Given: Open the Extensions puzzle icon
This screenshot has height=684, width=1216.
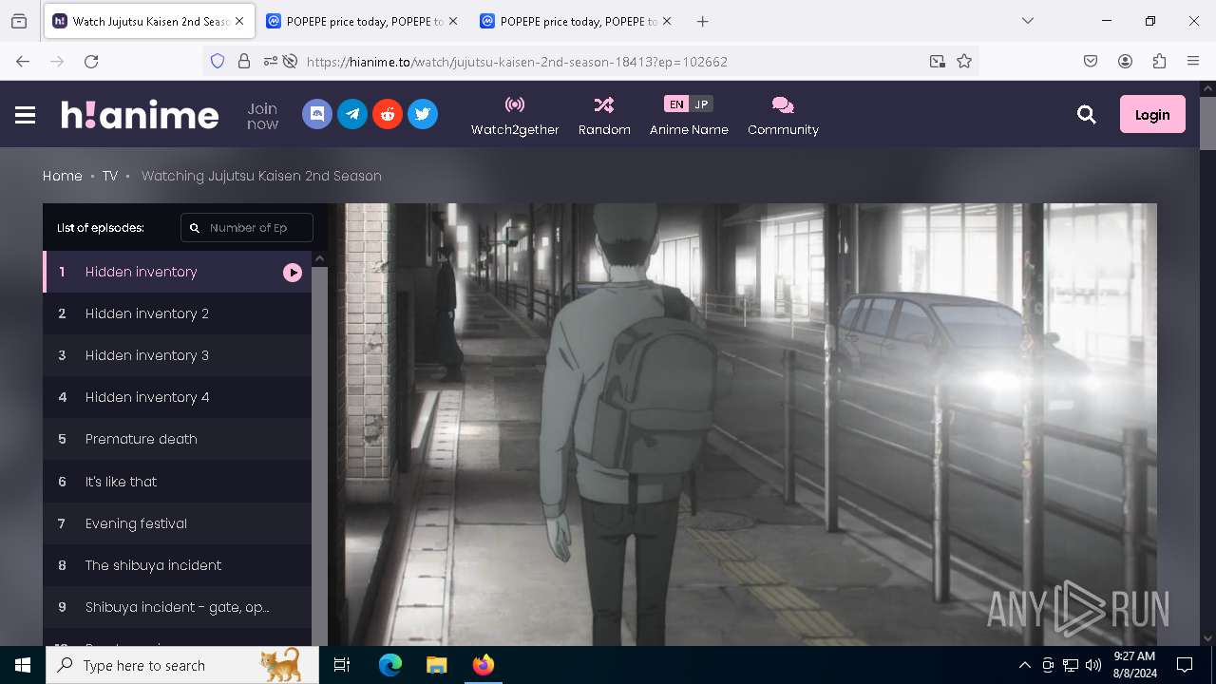Looking at the screenshot, I should click(x=1159, y=61).
